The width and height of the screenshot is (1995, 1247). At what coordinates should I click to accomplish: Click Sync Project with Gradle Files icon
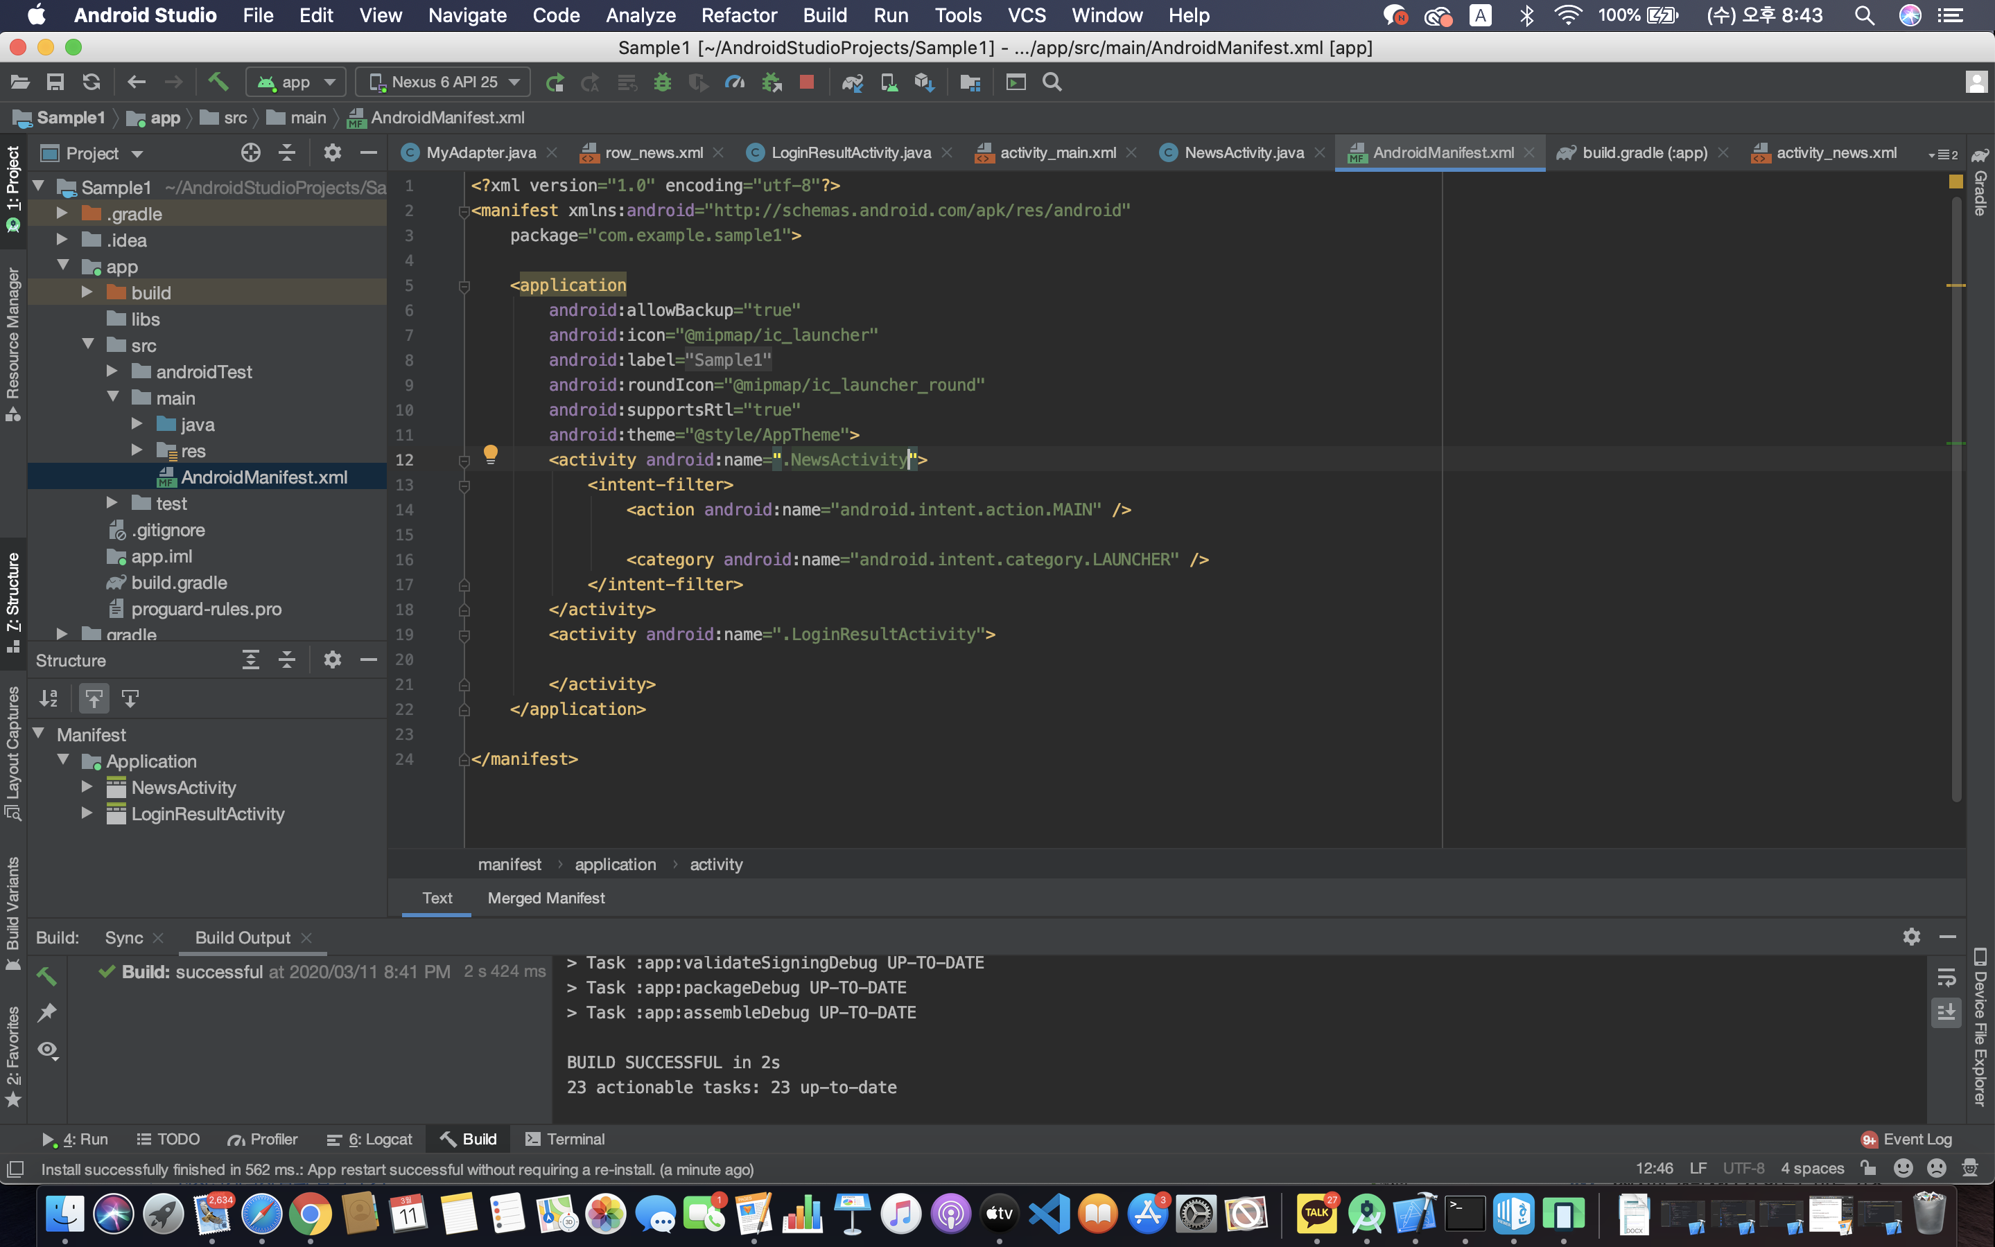(853, 82)
